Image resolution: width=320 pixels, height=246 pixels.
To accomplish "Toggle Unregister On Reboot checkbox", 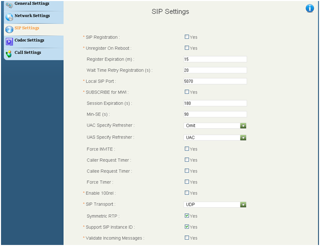I will (x=186, y=48).
